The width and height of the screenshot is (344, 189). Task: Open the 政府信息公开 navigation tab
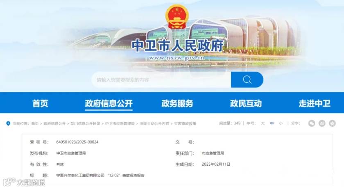click(x=109, y=103)
